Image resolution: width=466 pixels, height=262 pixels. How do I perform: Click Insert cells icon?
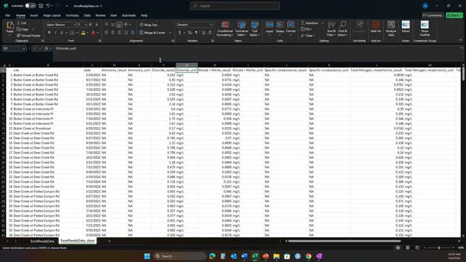(x=270, y=25)
